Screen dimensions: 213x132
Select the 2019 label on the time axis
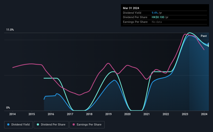[x=108, y=114]
